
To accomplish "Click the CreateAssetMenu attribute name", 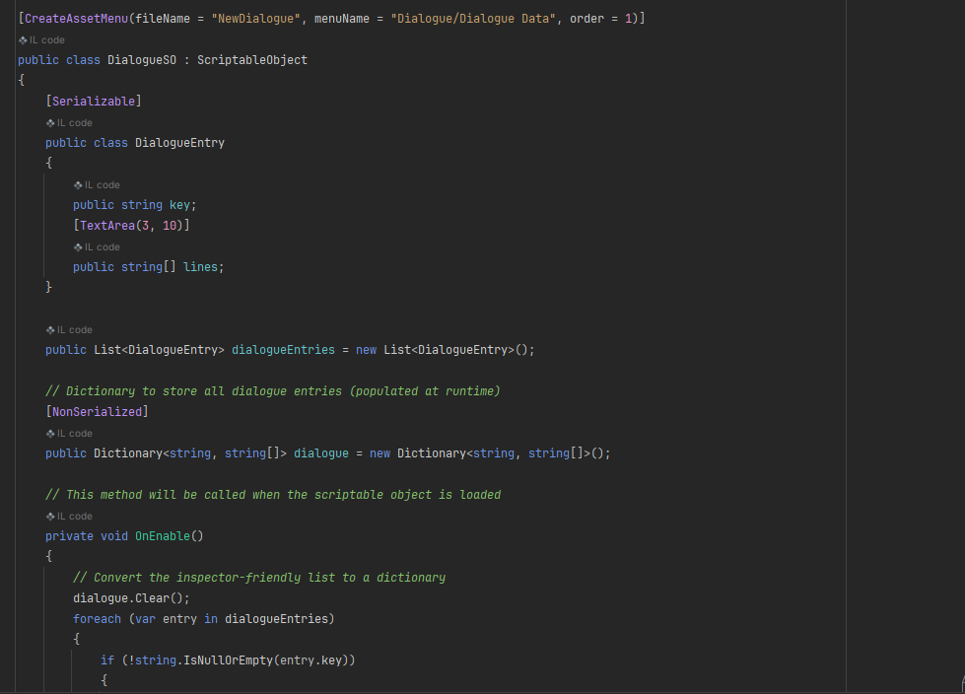I will coord(76,19).
